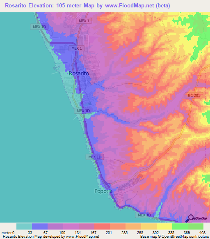
Task: Click the Popotla town label
Action: pyautogui.click(x=103, y=191)
